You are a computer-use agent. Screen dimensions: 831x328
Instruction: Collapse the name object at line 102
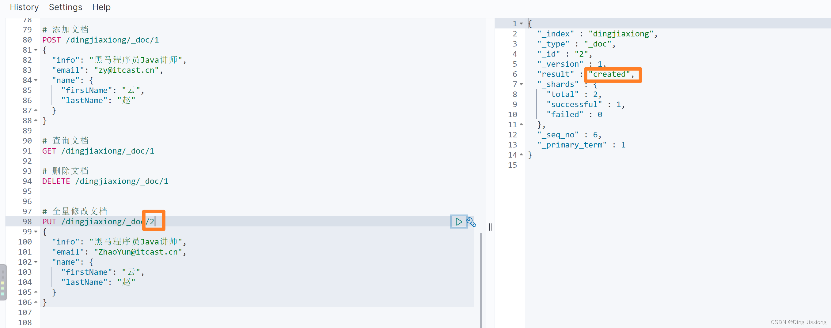coord(36,262)
